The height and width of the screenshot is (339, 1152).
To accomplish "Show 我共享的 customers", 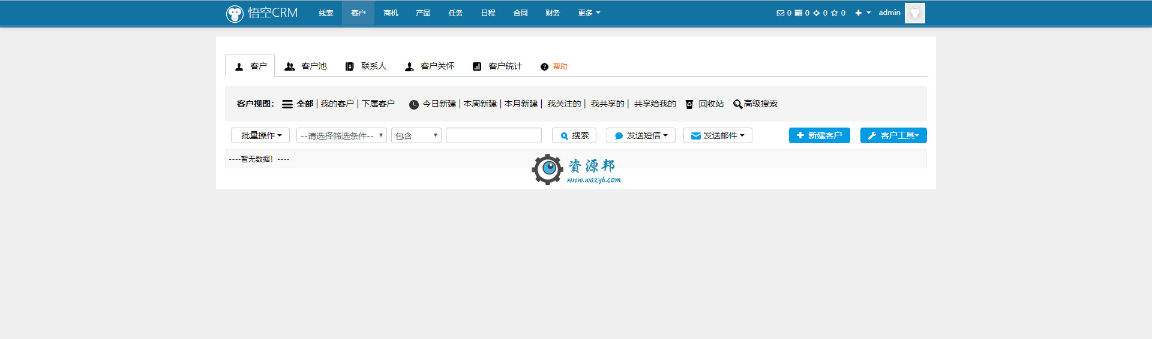I will (607, 104).
